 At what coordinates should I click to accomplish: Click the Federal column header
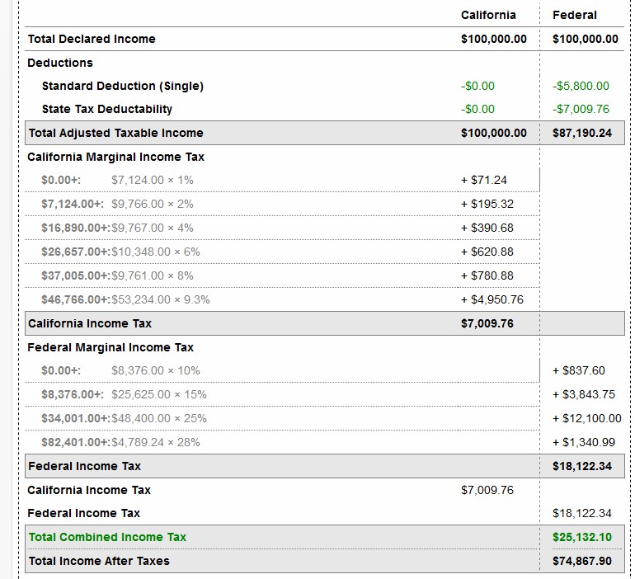574,15
